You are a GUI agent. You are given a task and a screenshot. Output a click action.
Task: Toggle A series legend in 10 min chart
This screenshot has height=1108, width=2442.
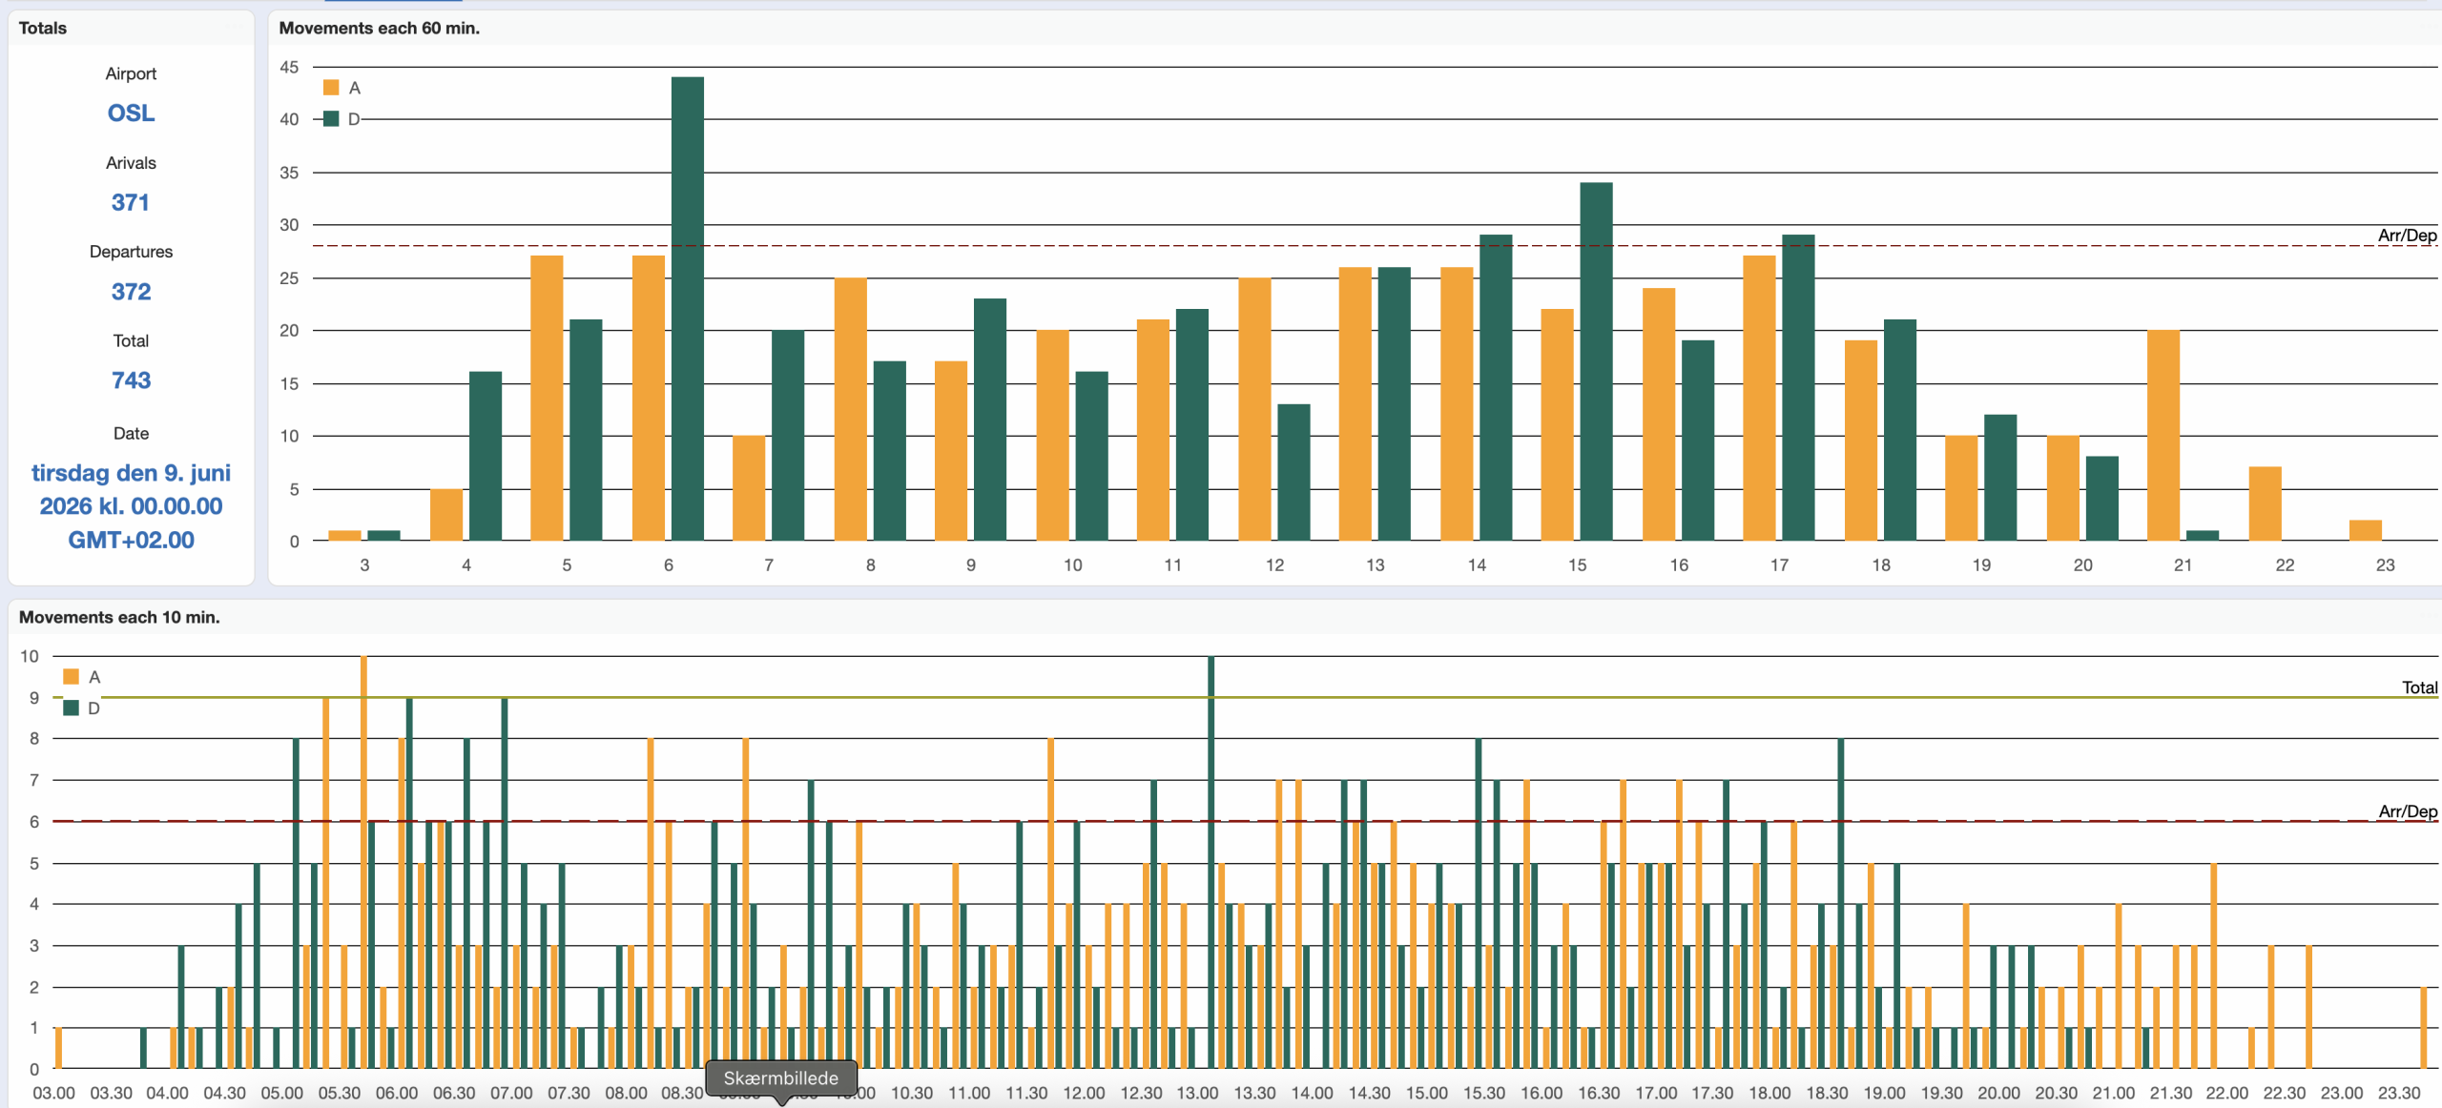(93, 677)
